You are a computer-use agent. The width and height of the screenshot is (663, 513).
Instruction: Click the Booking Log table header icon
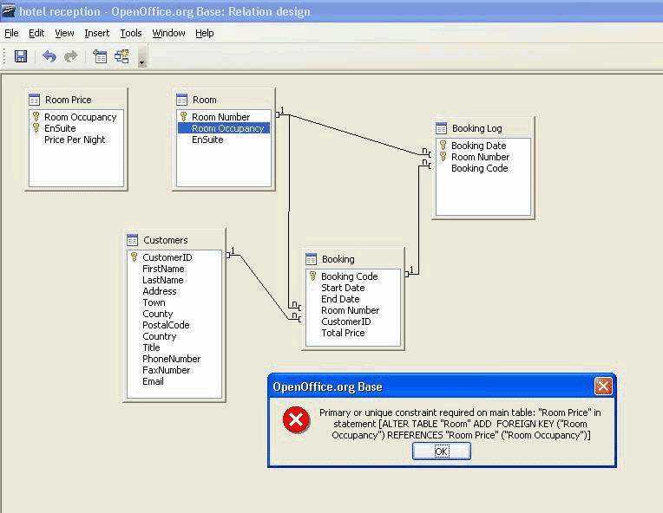442,128
